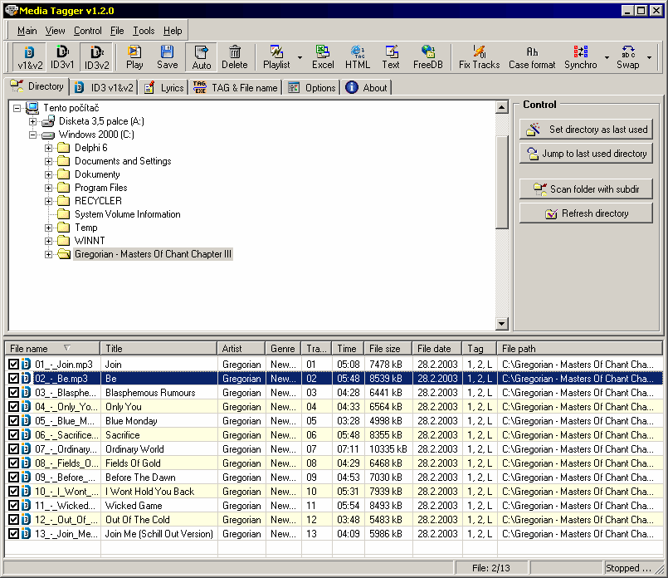Expand the Program Files folder node
The image size is (668, 578).
49,188
